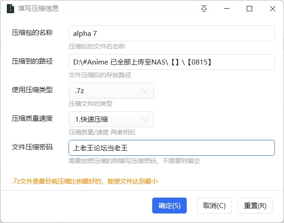Click the hint text 压缩文件的类型
Viewport: 284px width, 223px height.
90,104
